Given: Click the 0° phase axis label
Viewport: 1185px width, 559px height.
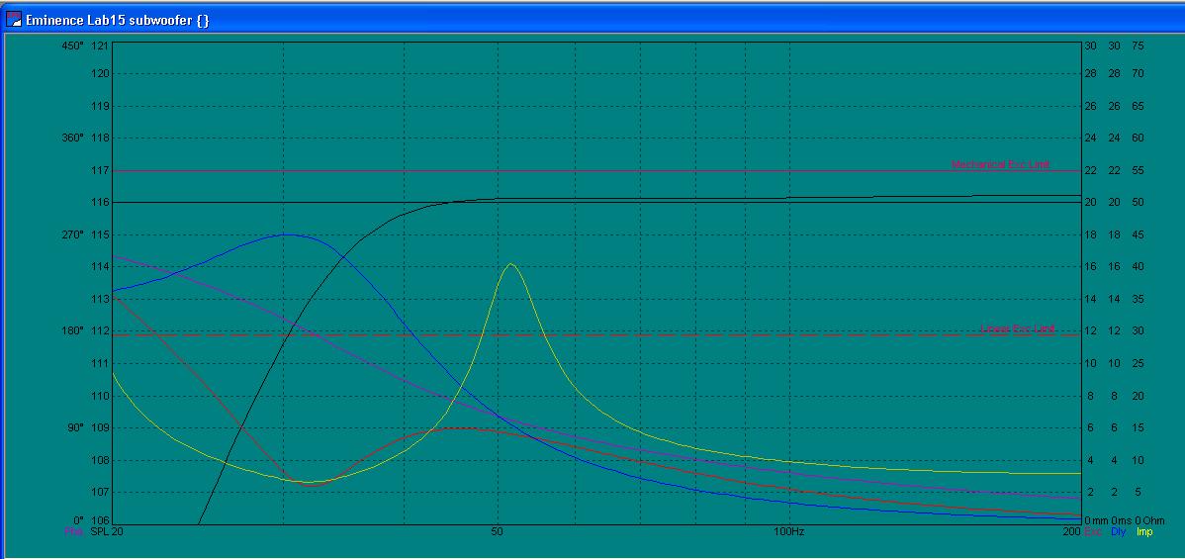Looking at the screenshot, I should (x=78, y=520).
